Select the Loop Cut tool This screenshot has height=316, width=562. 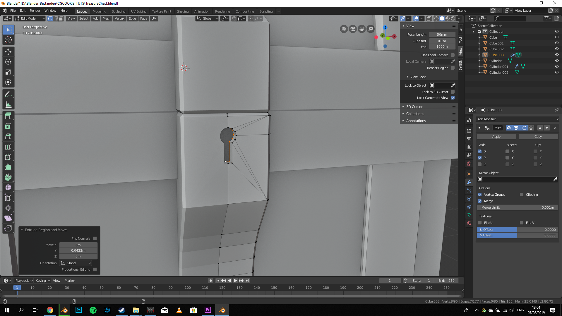[8, 147]
